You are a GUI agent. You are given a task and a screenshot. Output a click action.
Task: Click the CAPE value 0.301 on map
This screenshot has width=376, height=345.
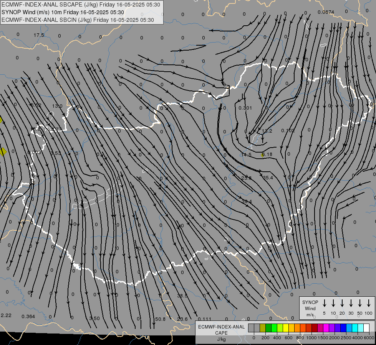(x=245, y=108)
